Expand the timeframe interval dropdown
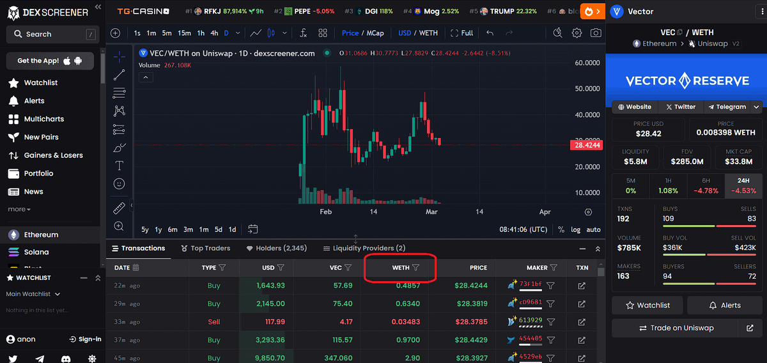 (238, 33)
